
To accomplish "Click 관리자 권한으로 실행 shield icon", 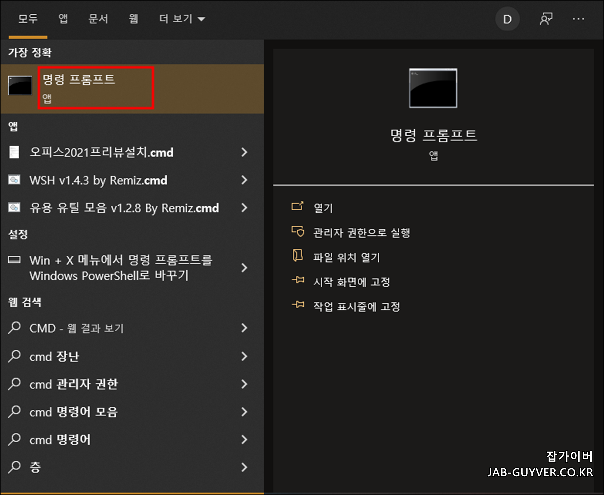I will [x=298, y=231].
